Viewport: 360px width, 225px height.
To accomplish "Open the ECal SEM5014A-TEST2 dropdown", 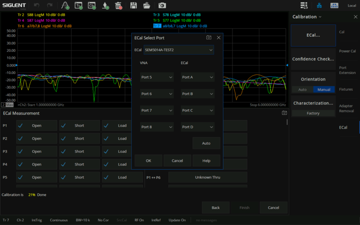I will coord(179,50).
